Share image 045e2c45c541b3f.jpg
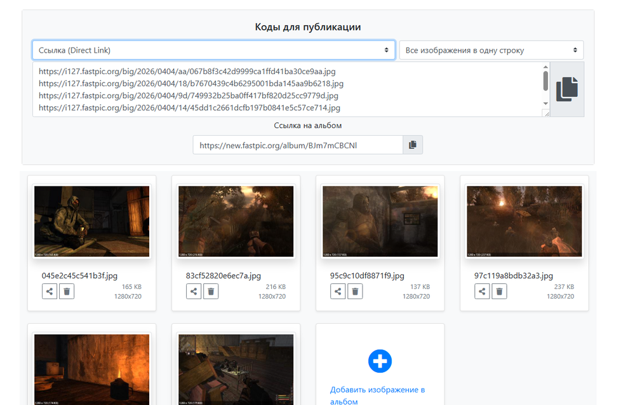The image size is (635, 405). click(x=50, y=291)
